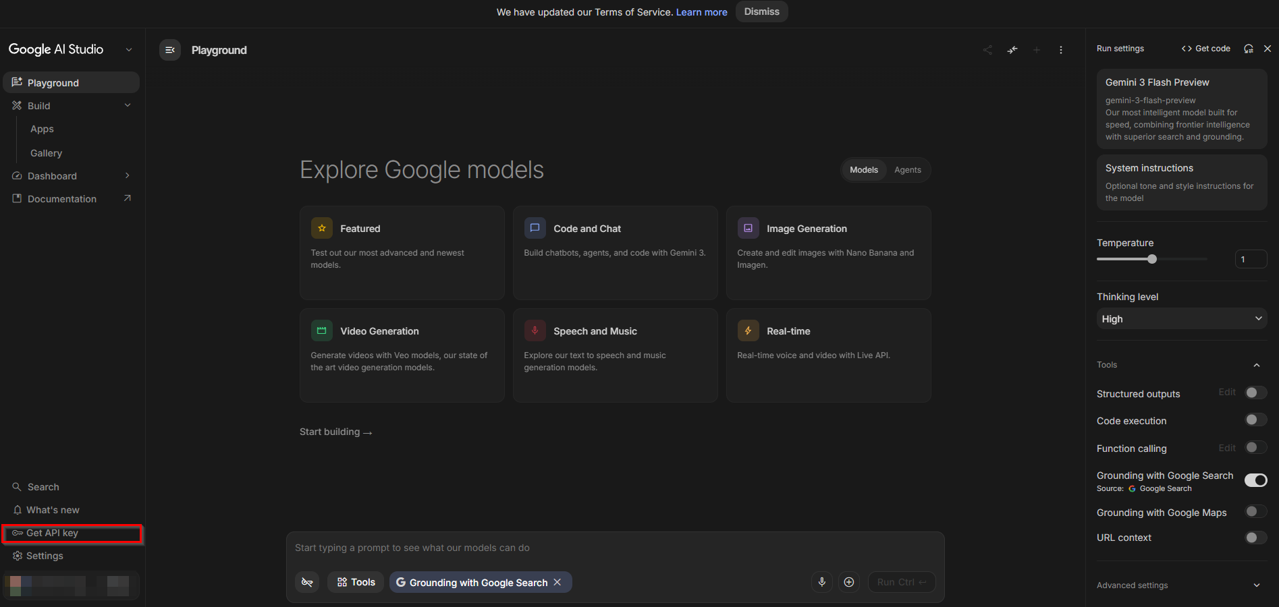Click the microphone icon in prompt bar
This screenshot has height=607, width=1279.
pyautogui.click(x=821, y=582)
